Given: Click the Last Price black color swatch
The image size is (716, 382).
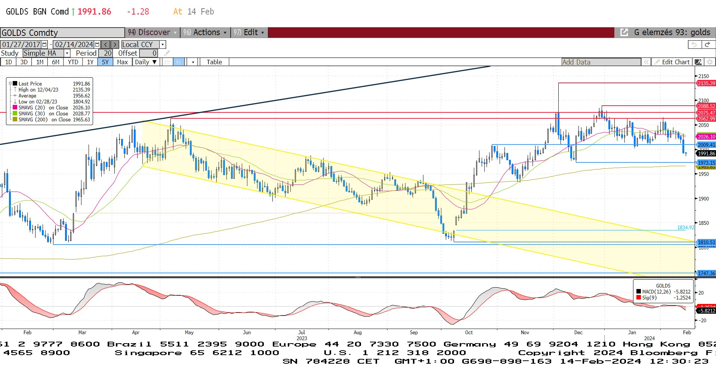Looking at the screenshot, I should (15, 84).
